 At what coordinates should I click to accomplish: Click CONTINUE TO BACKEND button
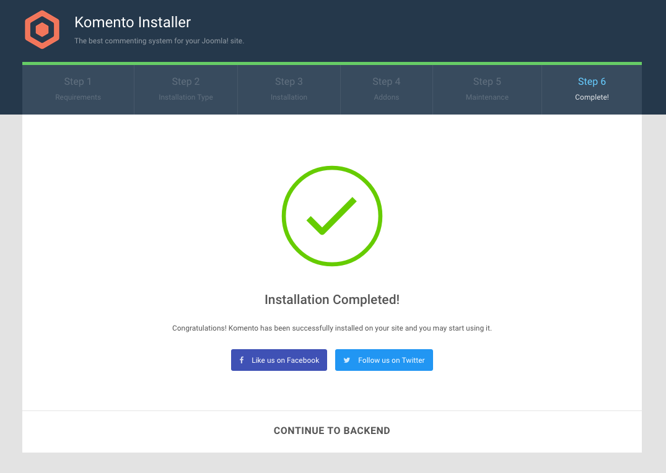coord(331,431)
